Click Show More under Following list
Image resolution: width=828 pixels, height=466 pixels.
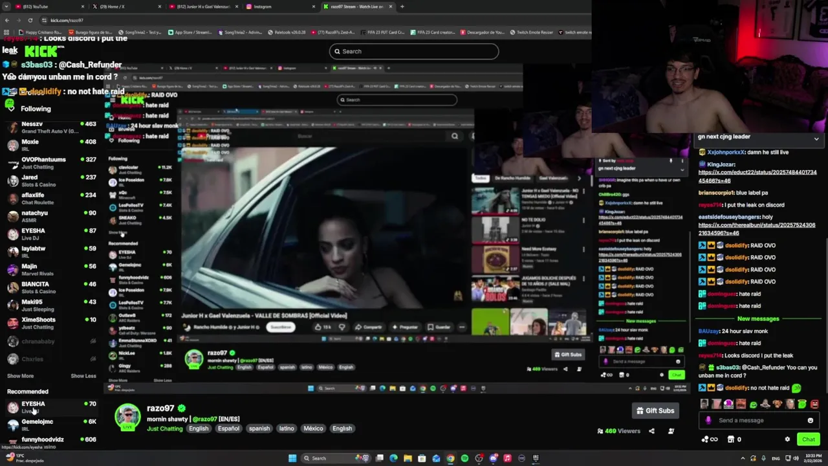(20, 376)
